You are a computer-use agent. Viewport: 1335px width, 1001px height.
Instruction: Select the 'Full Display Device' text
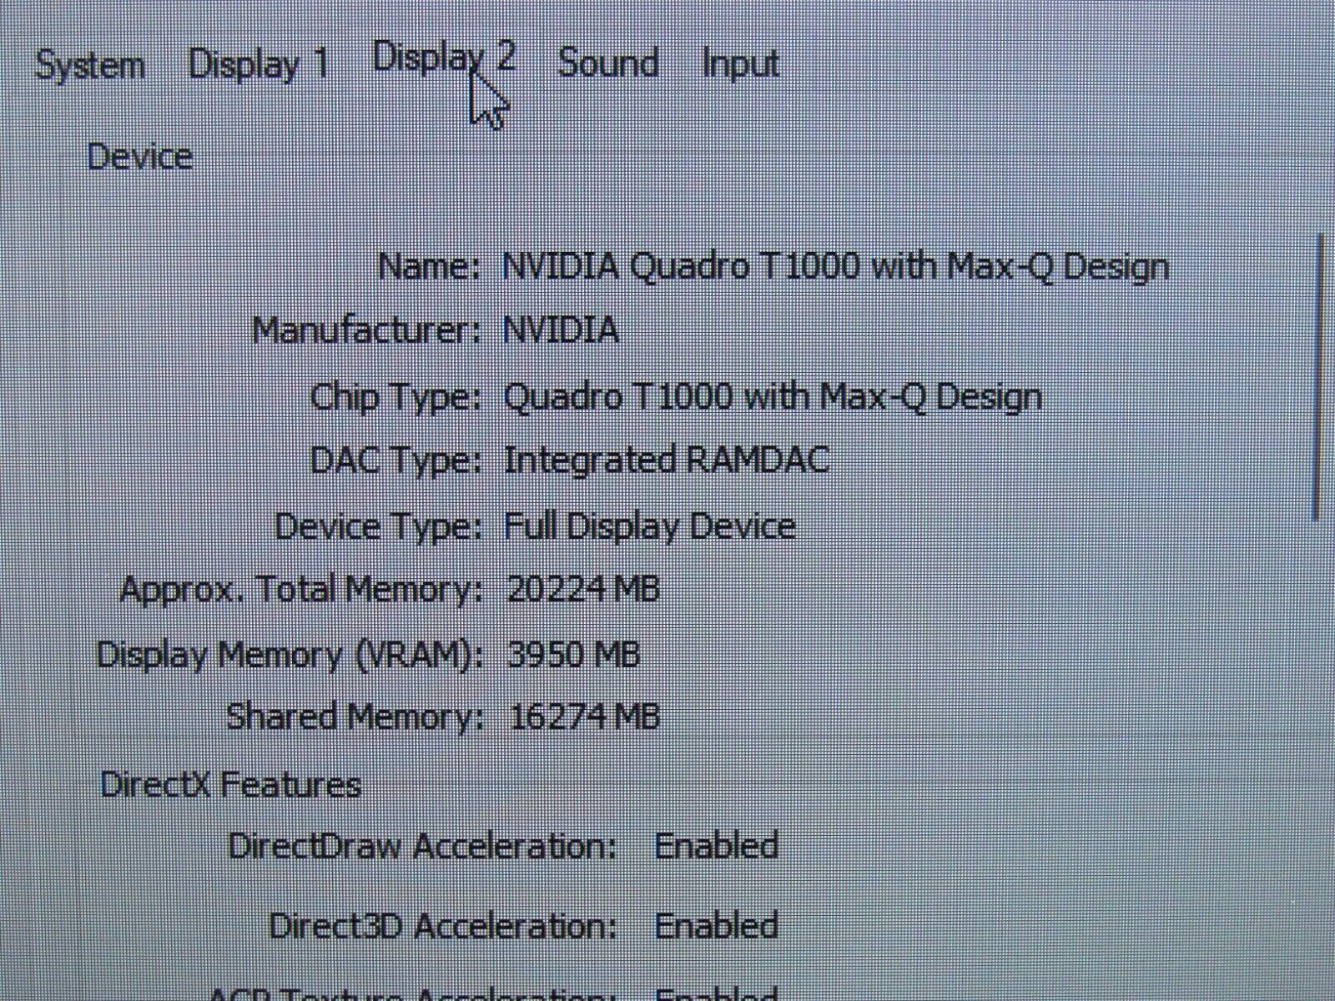[649, 526]
